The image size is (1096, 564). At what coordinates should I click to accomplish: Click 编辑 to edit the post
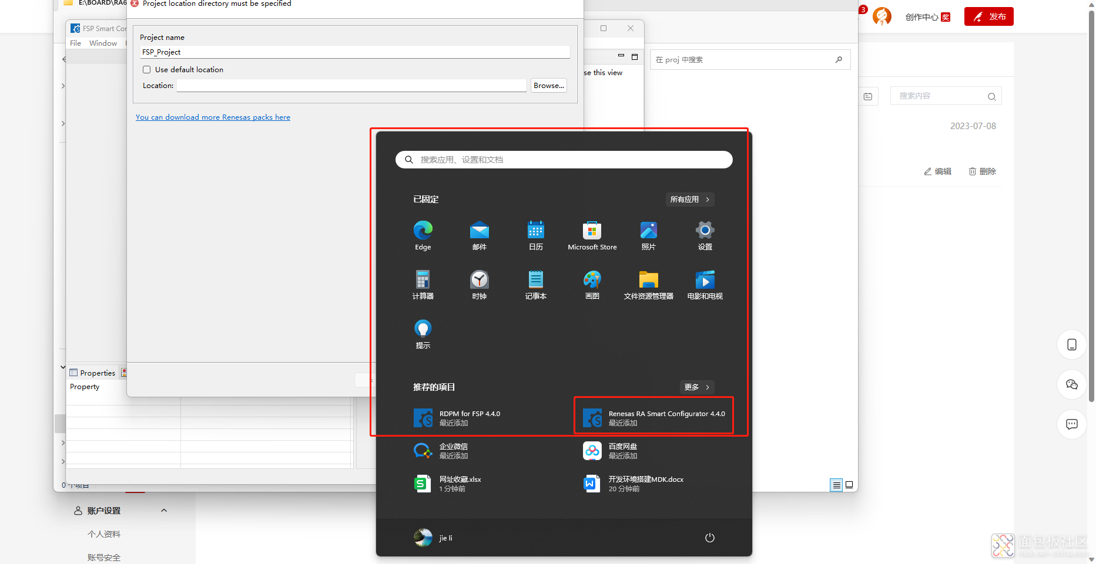click(937, 171)
